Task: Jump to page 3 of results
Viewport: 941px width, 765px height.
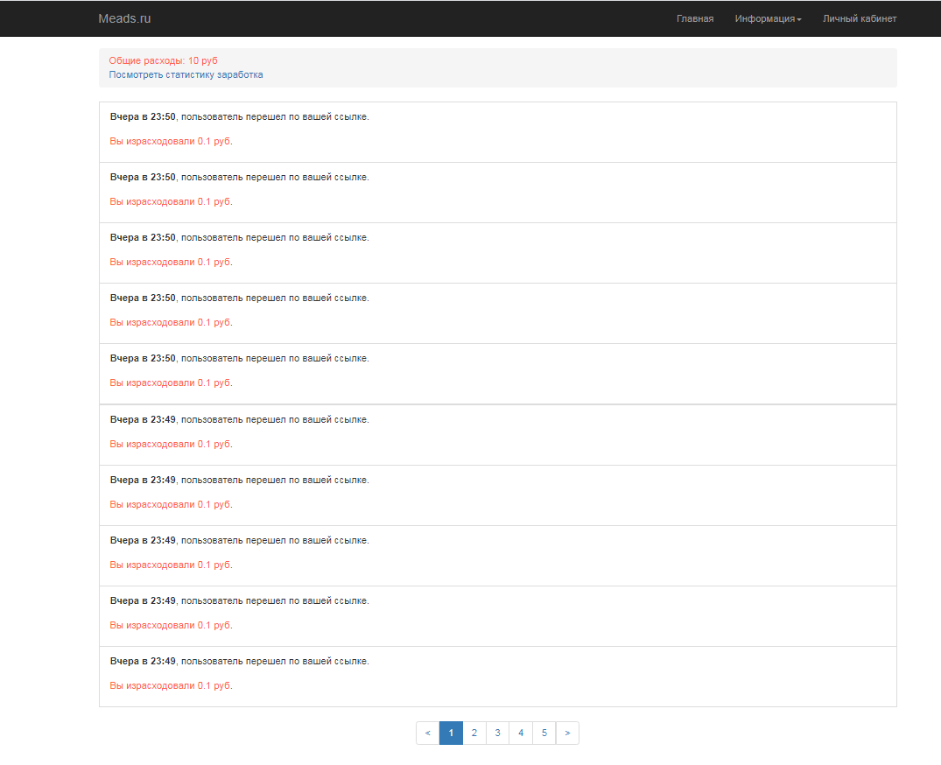Action: [497, 733]
